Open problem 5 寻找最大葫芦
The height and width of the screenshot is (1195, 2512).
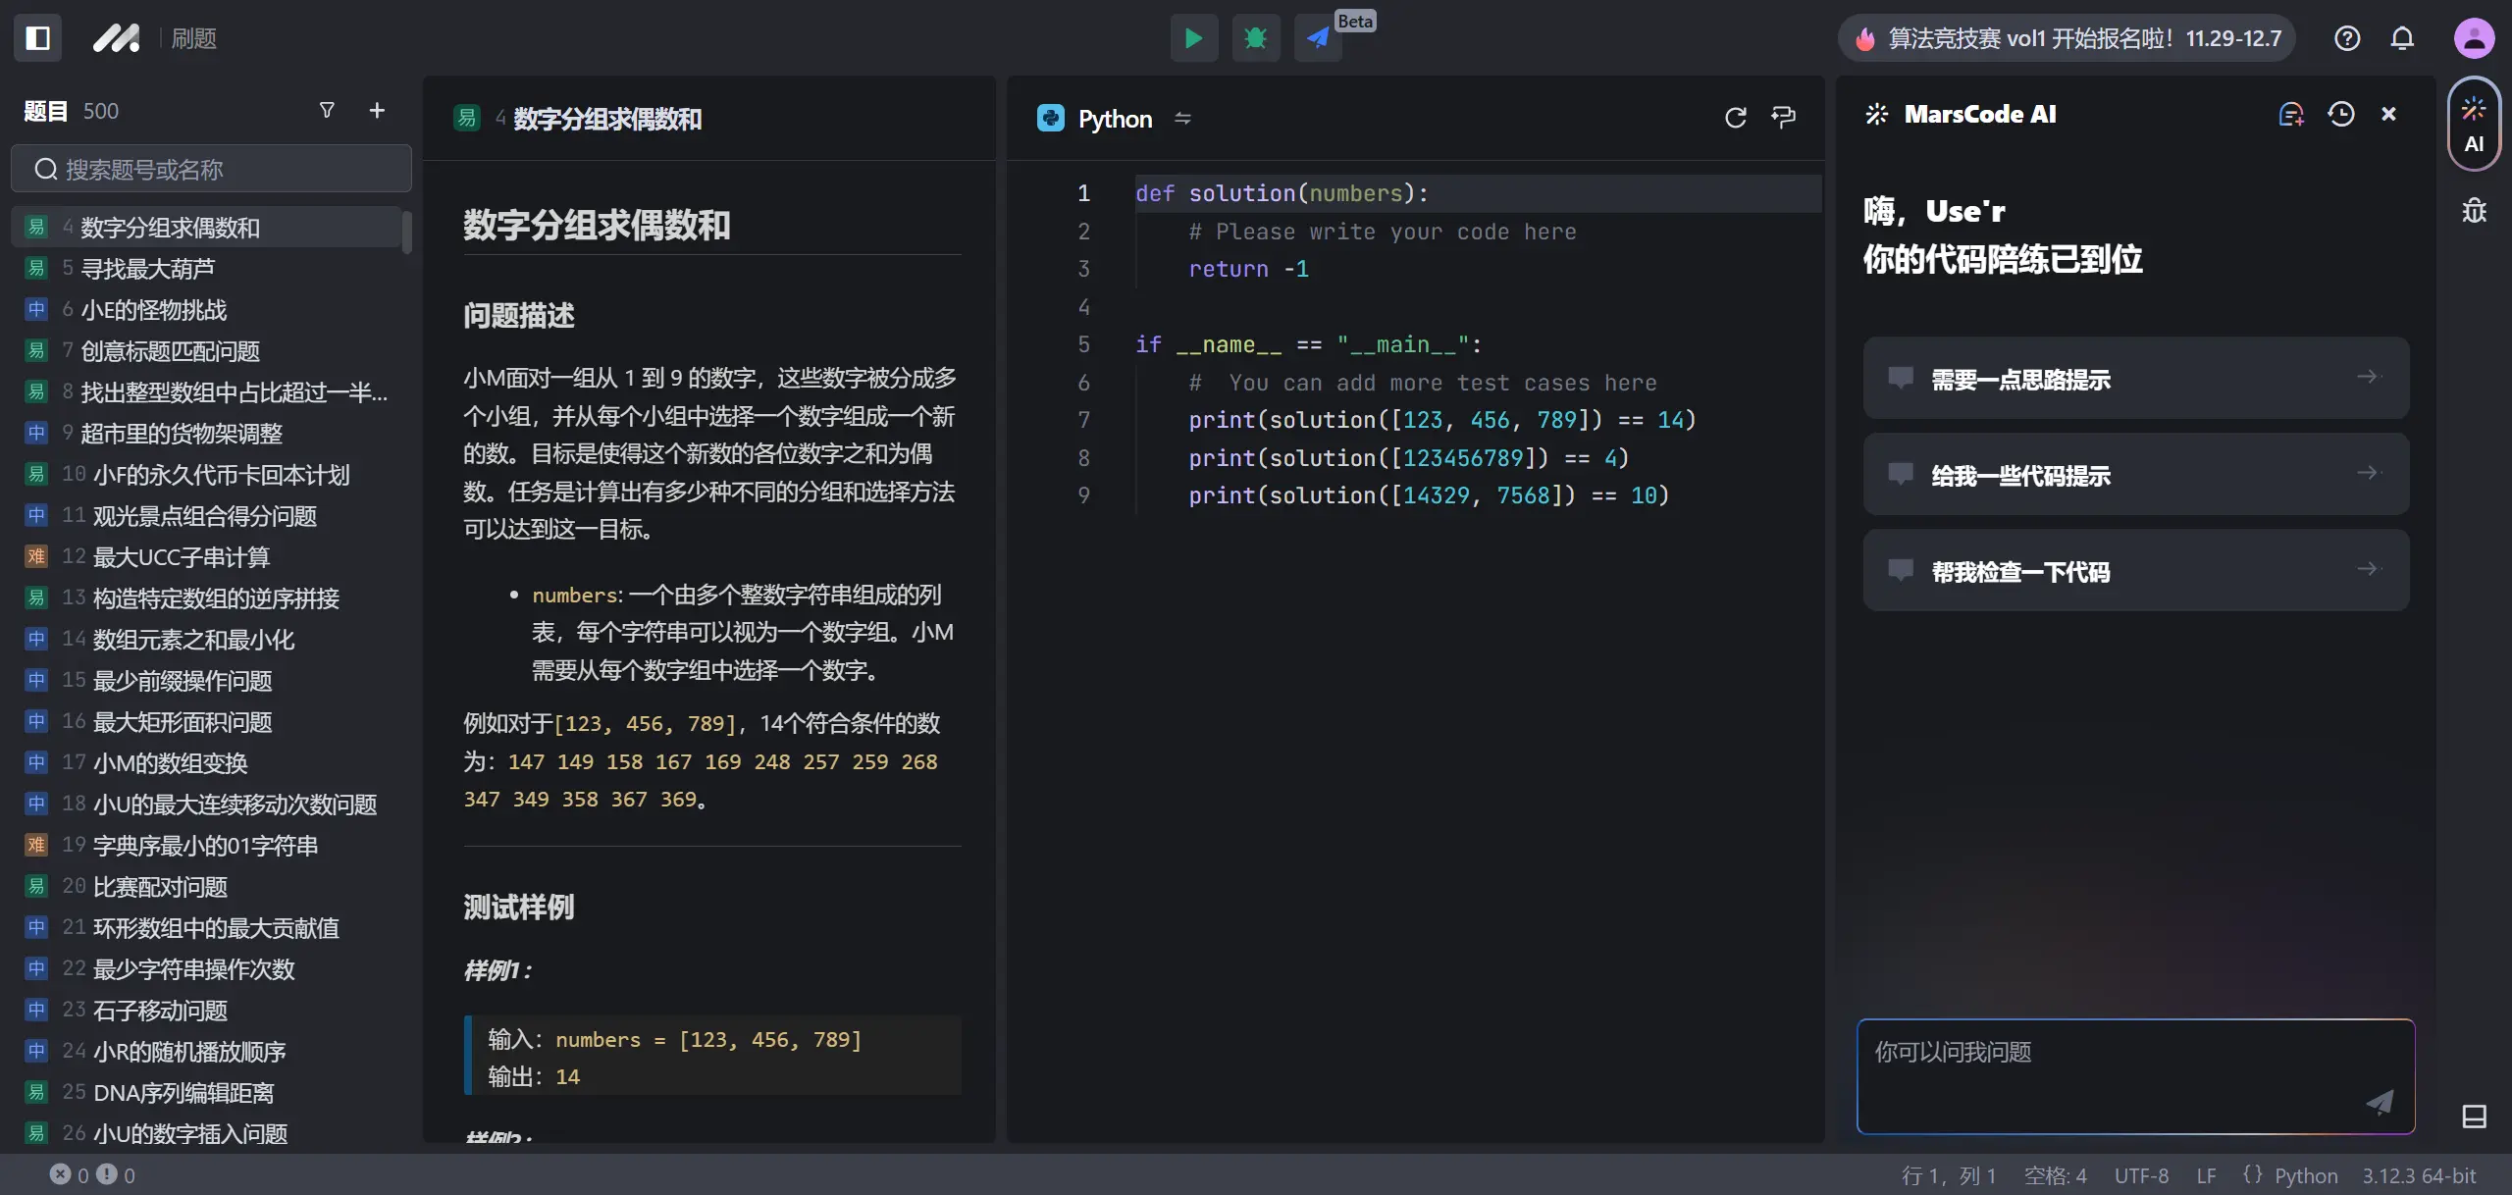click(x=206, y=268)
